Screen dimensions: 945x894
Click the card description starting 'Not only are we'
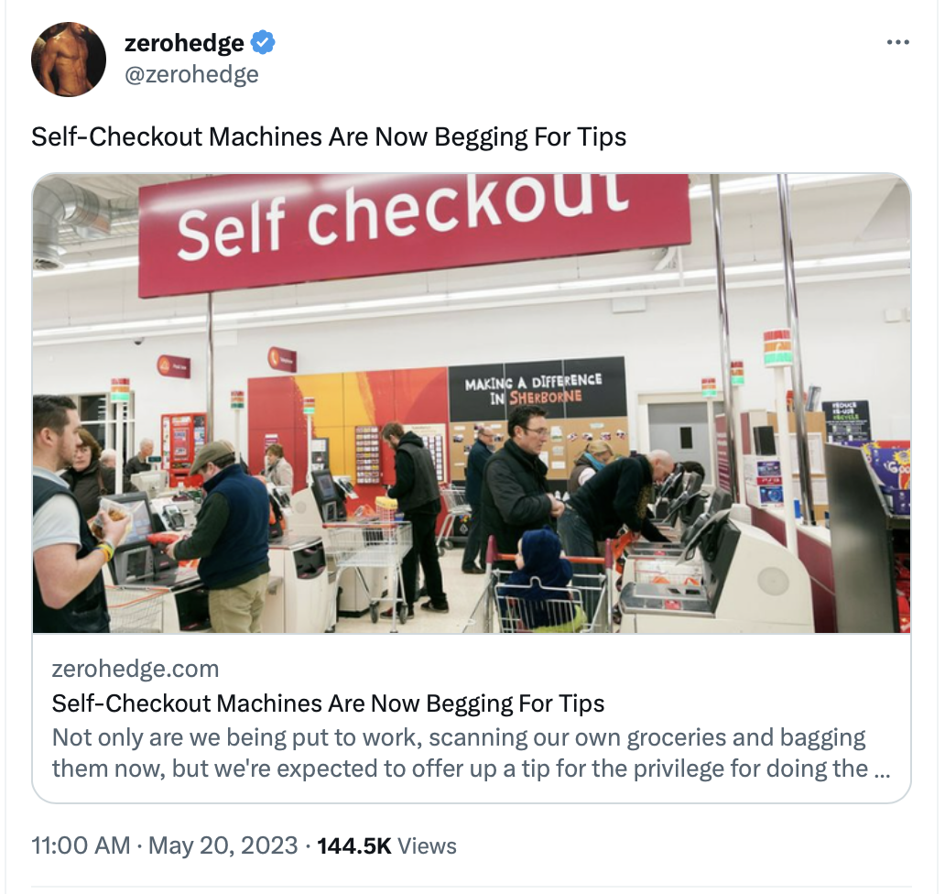click(471, 752)
